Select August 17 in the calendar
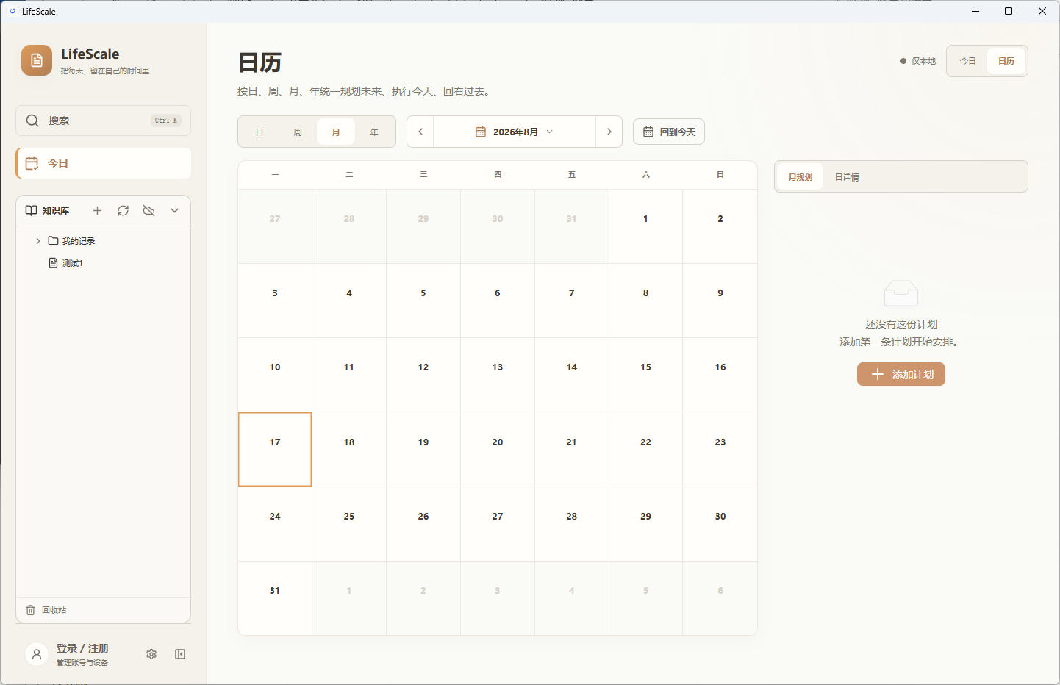 point(275,449)
